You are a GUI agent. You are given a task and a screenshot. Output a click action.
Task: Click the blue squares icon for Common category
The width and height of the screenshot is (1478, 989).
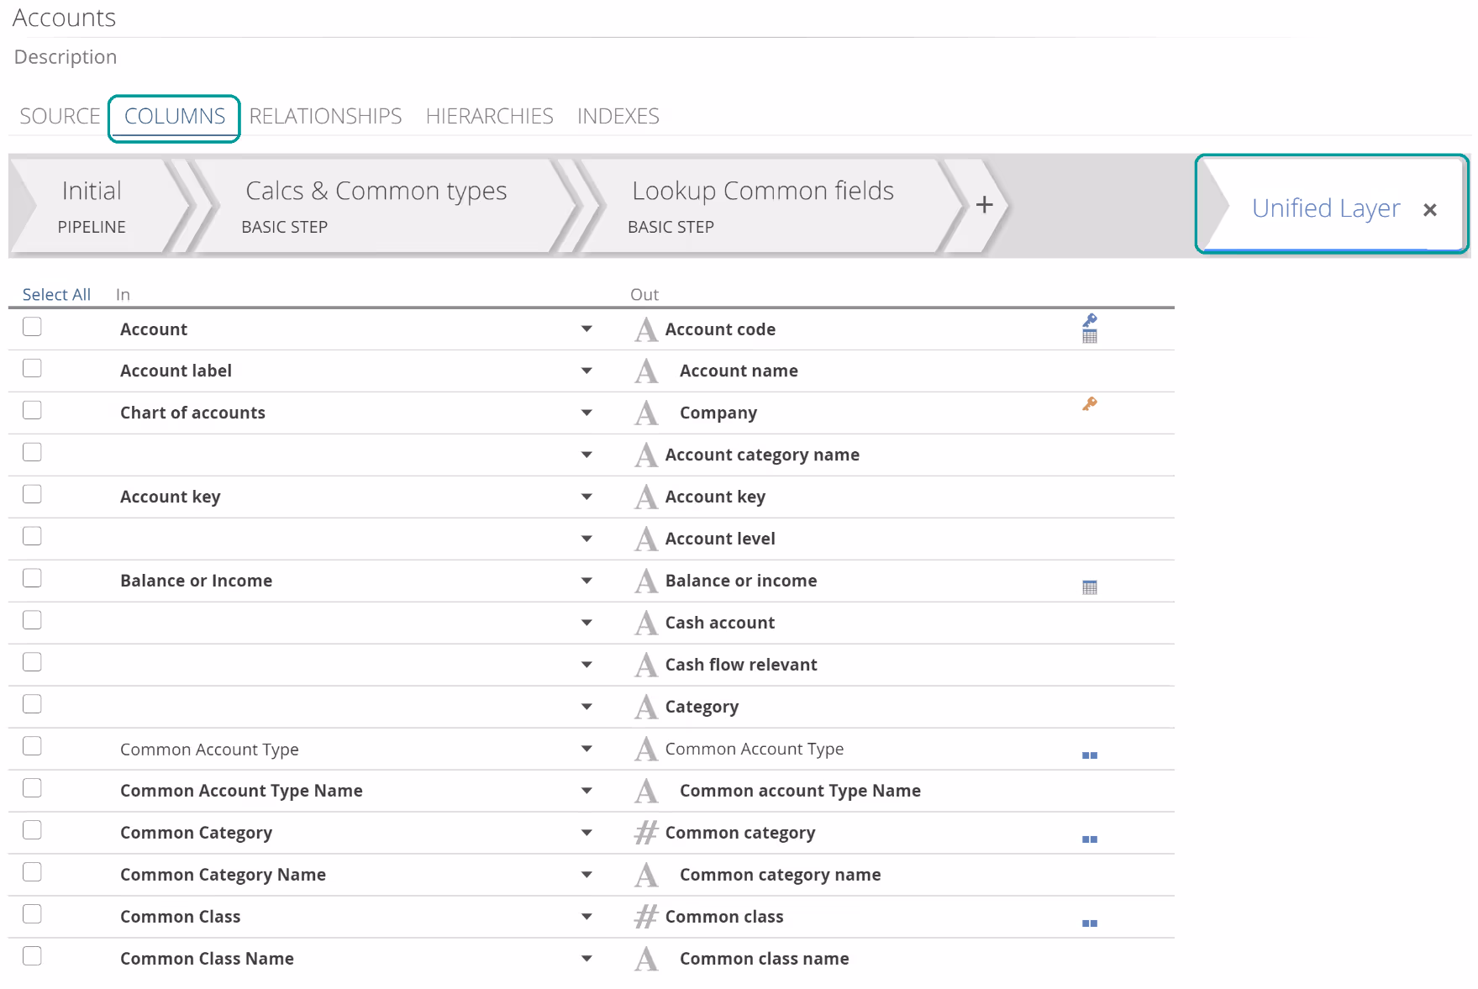tap(1090, 839)
